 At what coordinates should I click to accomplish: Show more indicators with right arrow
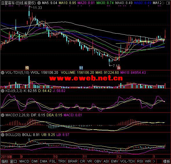click(154, 161)
